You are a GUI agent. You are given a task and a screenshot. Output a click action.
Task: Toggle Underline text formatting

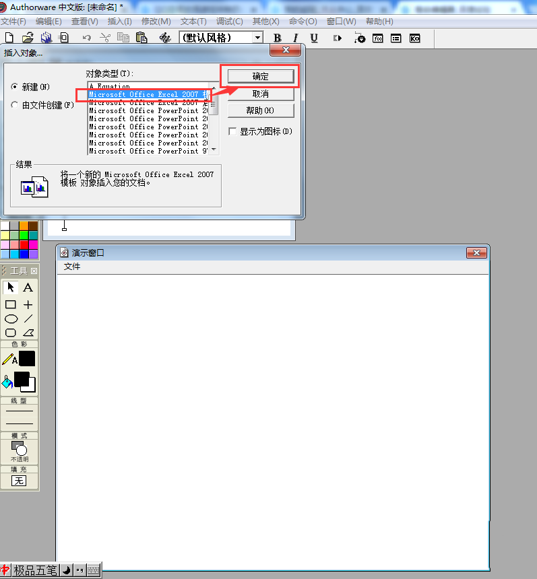pyautogui.click(x=314, y=38)
